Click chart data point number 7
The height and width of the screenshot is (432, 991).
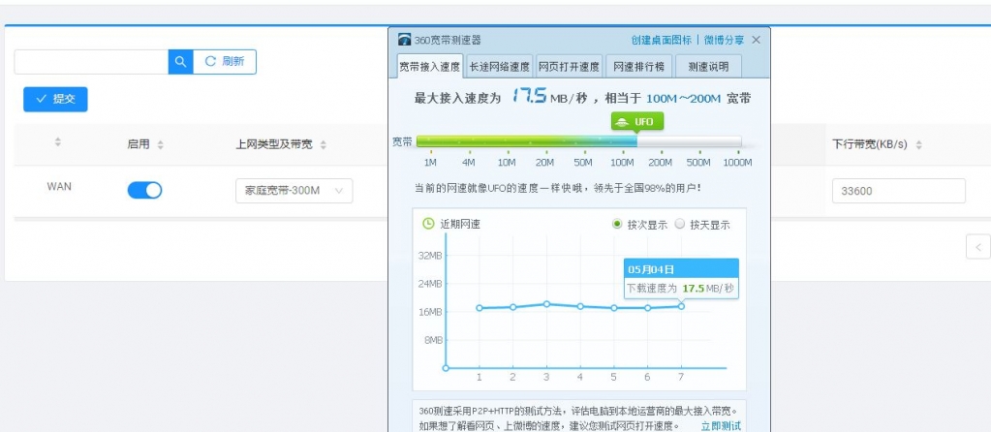[x=681, y=306]
